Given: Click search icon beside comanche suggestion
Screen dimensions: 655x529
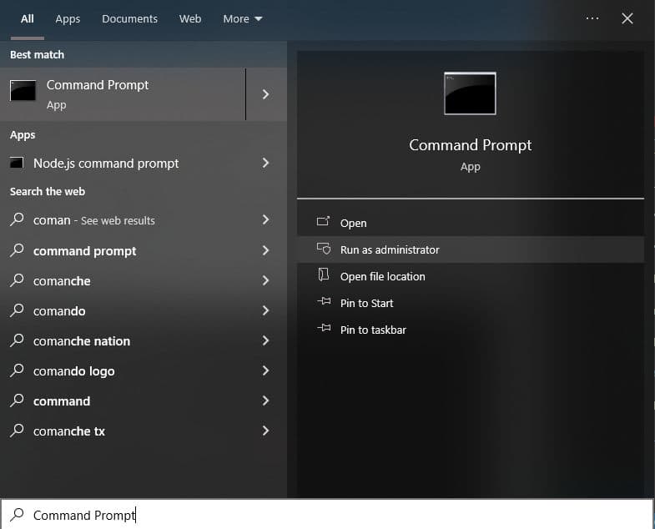Looking at the screenshot, I should click(x=18, y=281).
